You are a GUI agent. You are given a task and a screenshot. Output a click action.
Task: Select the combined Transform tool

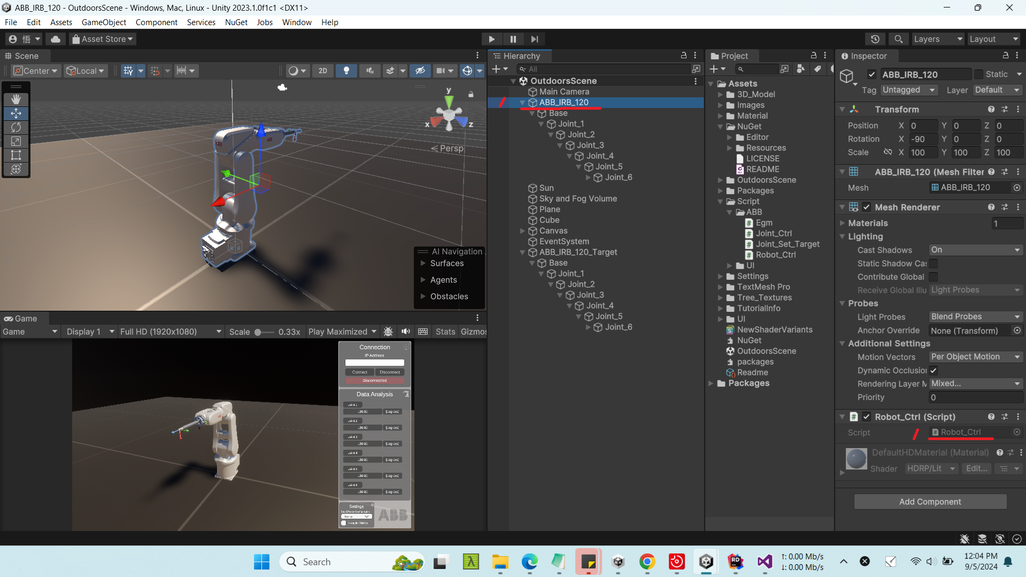click(x=16, y=169)
